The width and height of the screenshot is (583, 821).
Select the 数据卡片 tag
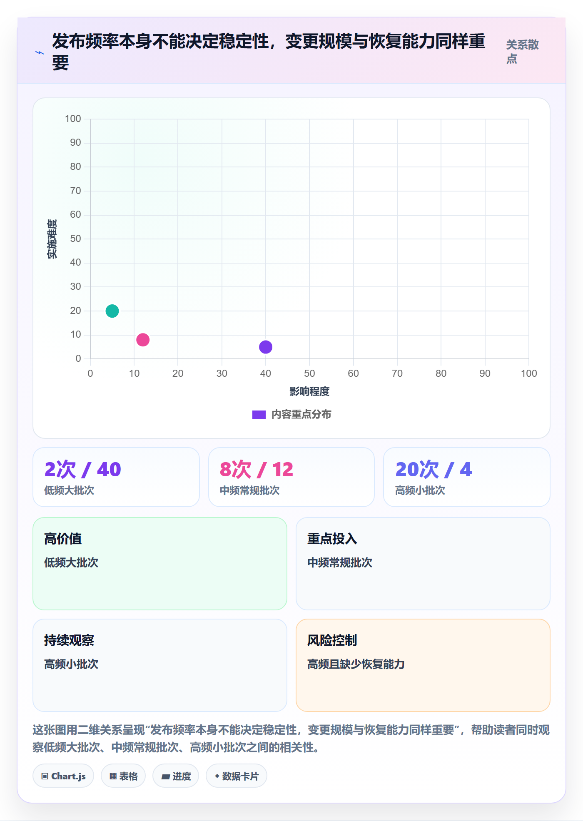pyautogui.click(x=237, y=776)
